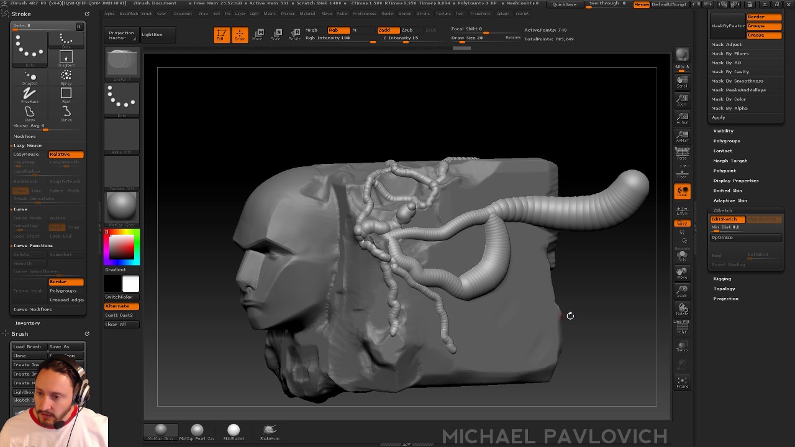
Task: Switch to Move transform mode
Action: click(x=258, y=35)
